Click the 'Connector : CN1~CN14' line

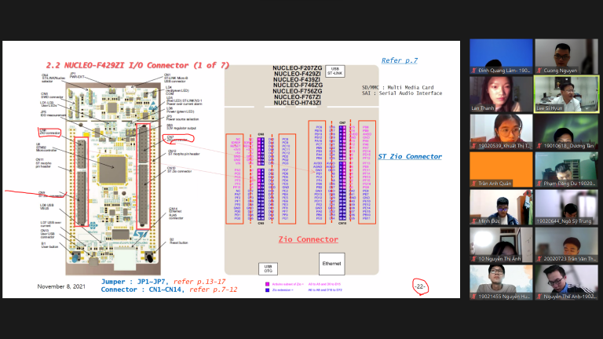[x=169, y=290]
